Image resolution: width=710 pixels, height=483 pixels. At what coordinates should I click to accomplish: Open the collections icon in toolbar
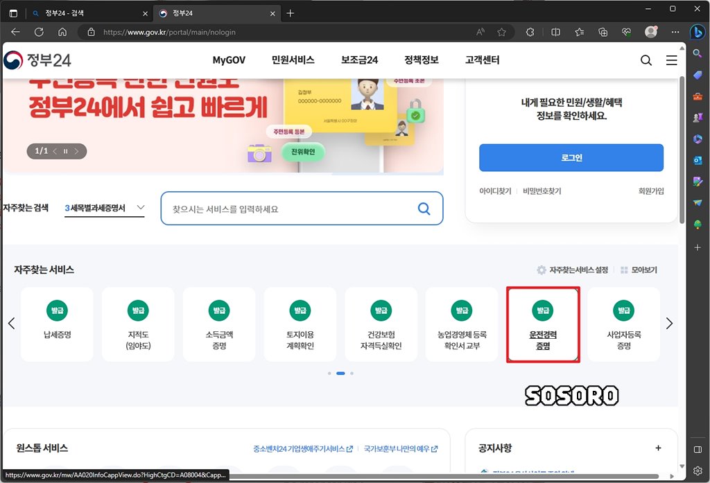pos(603,32)
